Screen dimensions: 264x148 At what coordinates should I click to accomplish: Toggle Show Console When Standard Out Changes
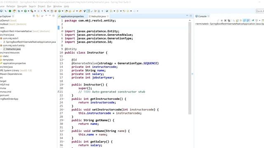pos(245,21)
